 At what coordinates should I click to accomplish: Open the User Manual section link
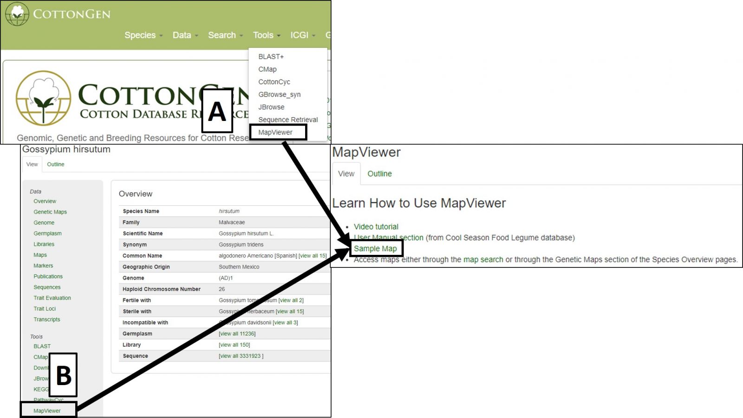tap(389, 238)
